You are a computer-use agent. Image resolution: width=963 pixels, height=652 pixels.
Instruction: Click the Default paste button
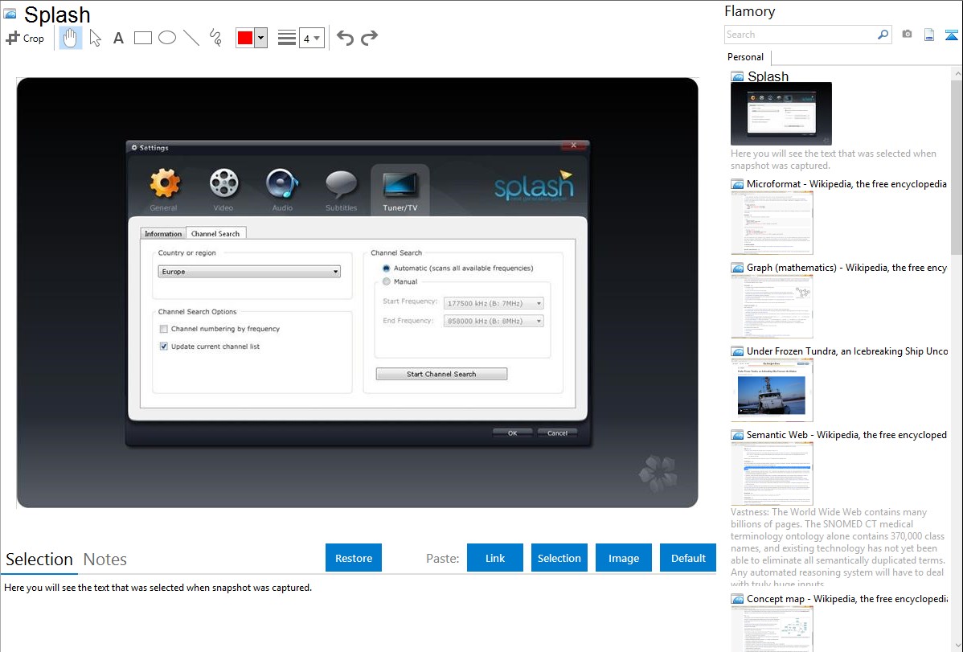[x=688, y=558]
